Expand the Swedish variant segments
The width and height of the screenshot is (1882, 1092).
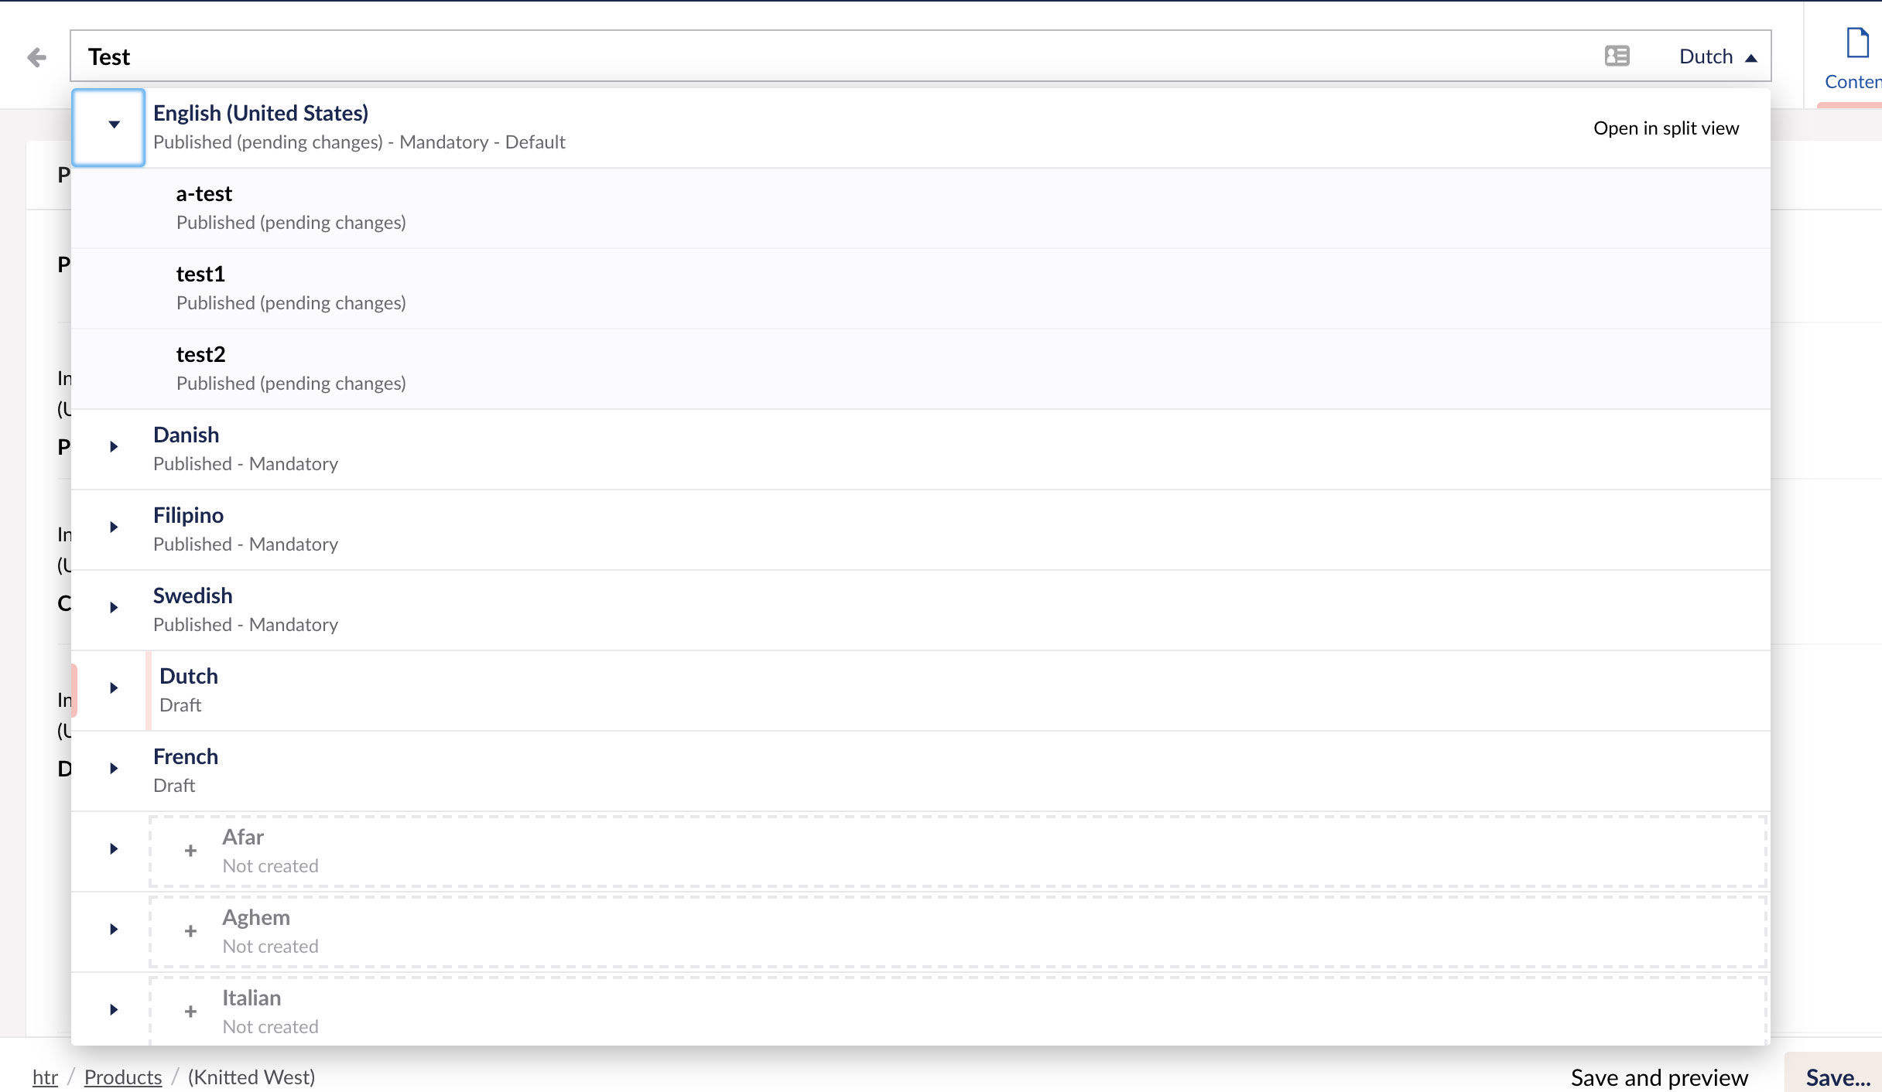[113, 608]
